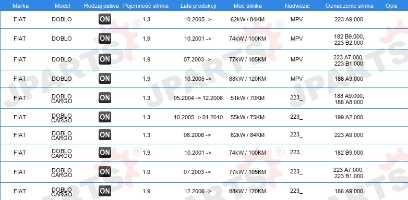
Task: Click the ON icon in the 199 A2.000 row
Action: click(105, 117)
